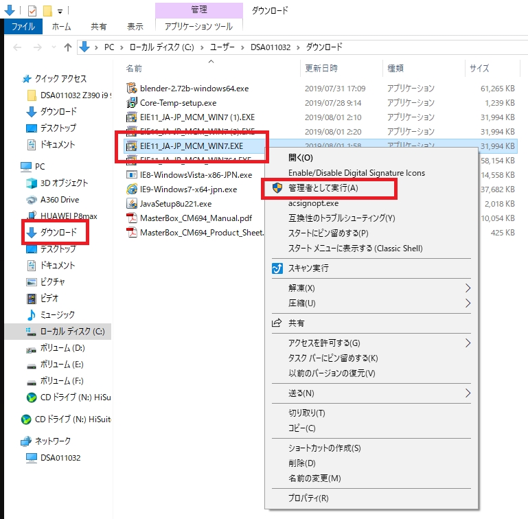Switch to the 共有 ribbon tab

(x=99, y=27)
